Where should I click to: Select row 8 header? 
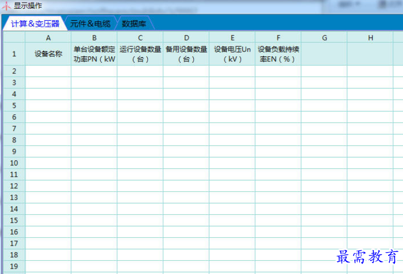point(14,140)
